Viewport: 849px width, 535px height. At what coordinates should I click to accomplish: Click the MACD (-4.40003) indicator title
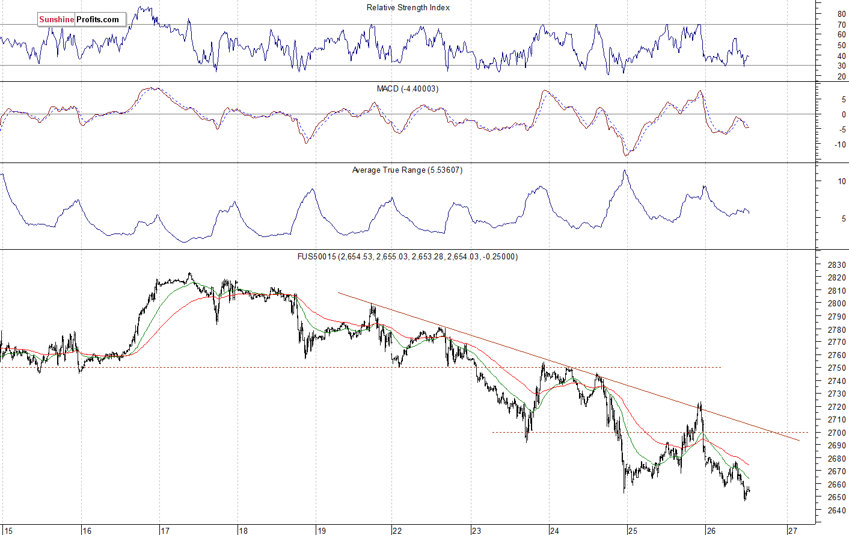[x=408, y=89]
